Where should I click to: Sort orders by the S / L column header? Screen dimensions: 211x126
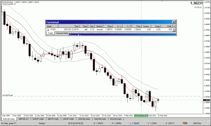point(117,26)
